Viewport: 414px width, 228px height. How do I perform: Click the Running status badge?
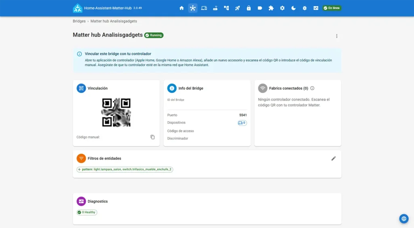pyautogui.click(x=154, y=35)
